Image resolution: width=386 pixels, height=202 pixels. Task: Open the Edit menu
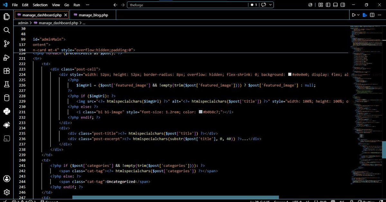point(25,5)
